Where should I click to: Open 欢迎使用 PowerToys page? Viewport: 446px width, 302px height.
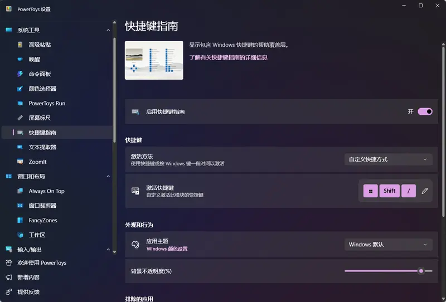[57, 263]
